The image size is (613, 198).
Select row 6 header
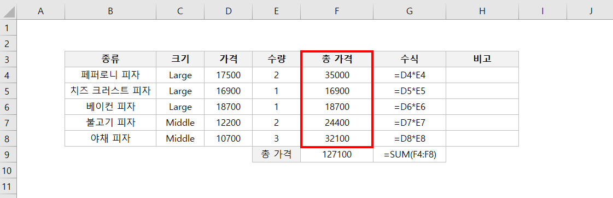8,107
